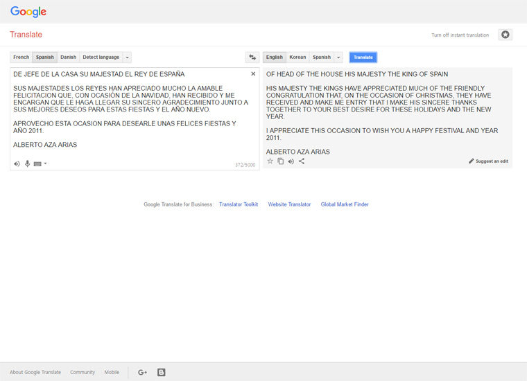Copy the translated text

tap(281, 161)
